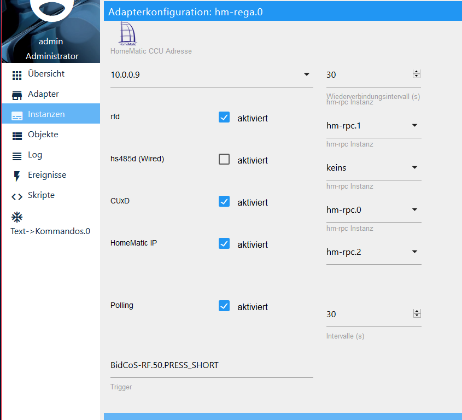The width and height of the screenshot is (462, 420).
Task: Click the Übersicht grid icon
Action: tap(17, 75)
